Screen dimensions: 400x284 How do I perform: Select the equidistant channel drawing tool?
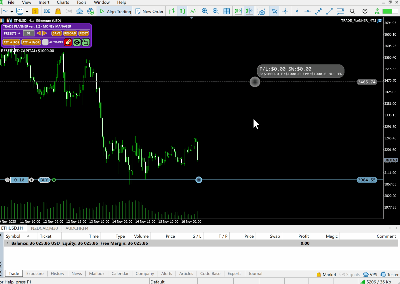(319, 11)
